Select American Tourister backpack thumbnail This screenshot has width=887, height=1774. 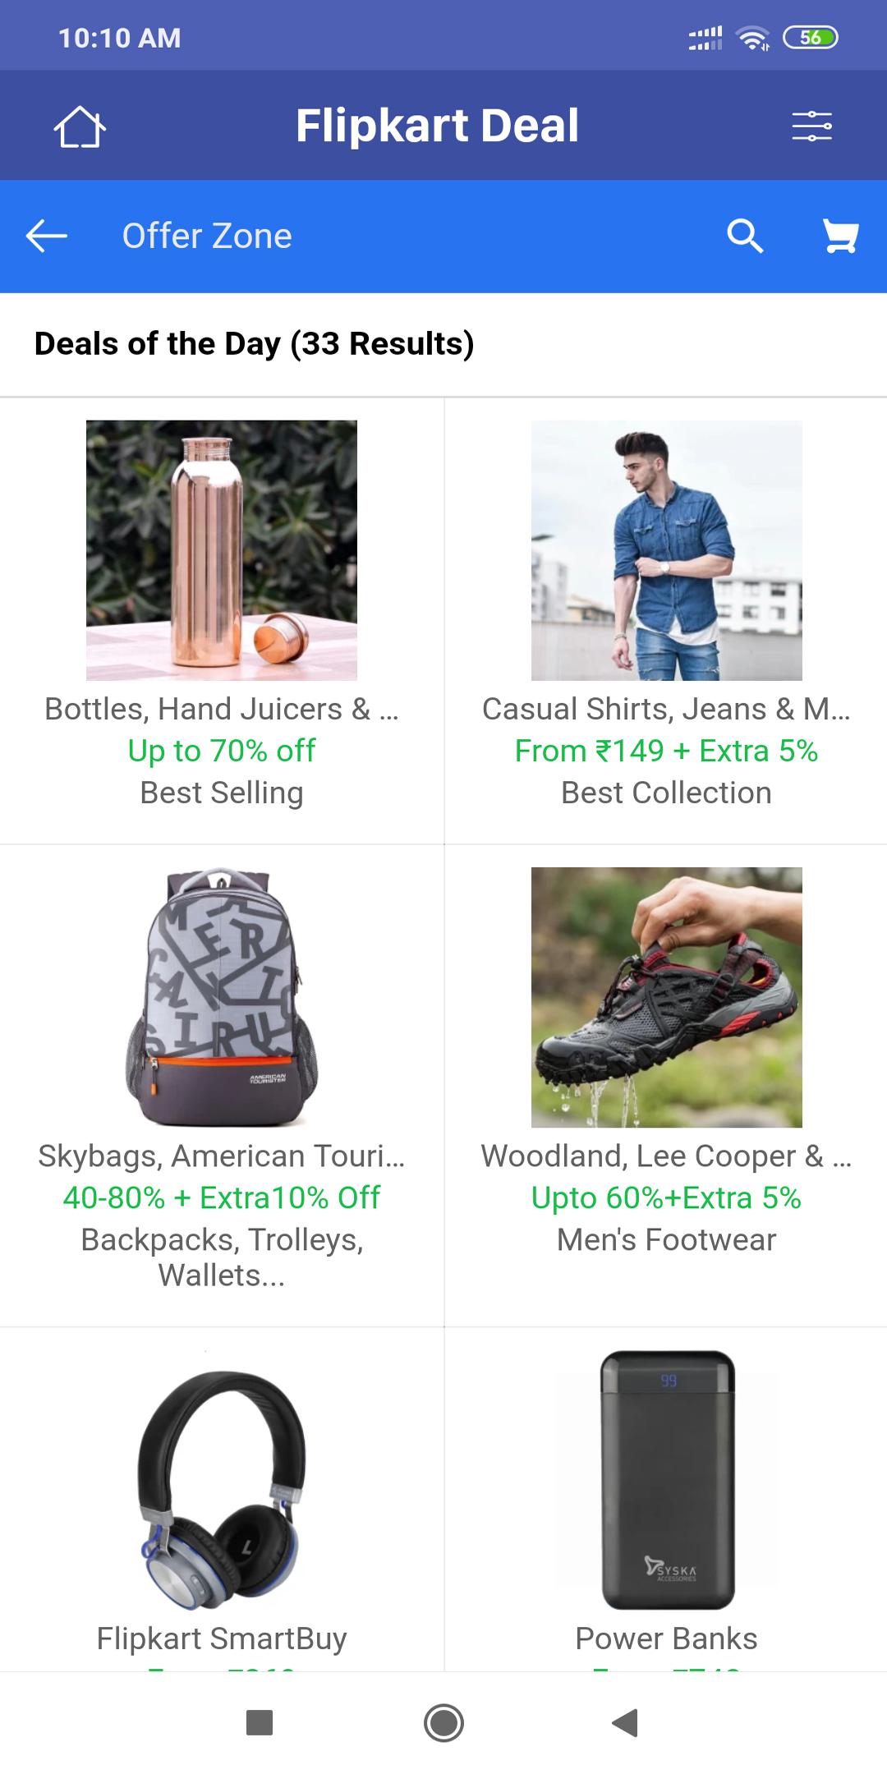(222, 997)
